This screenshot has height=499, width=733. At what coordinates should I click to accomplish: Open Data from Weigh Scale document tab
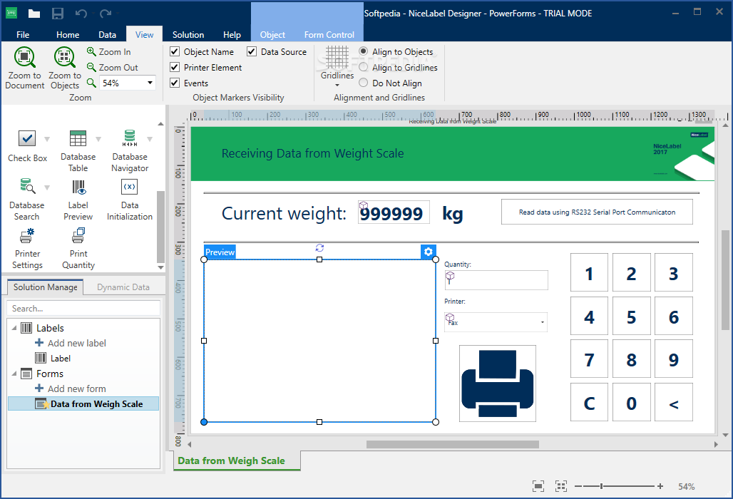pos(237,461)
